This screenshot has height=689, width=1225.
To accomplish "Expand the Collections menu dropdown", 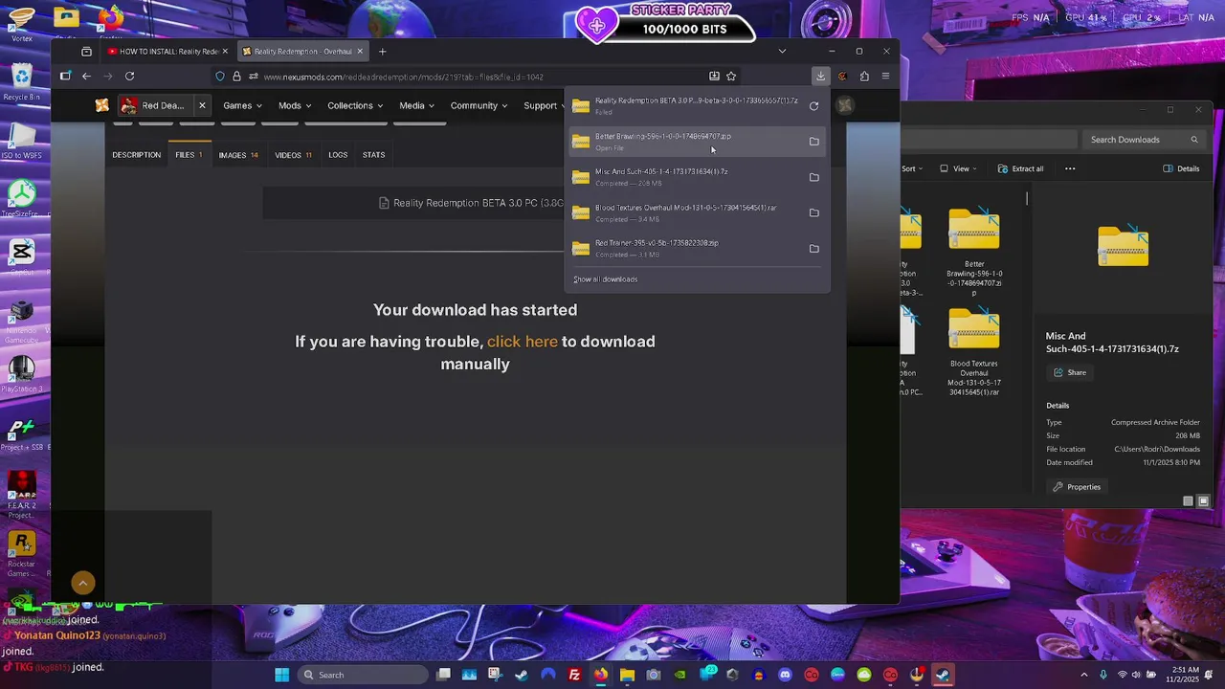I will (x=355, y=105).
